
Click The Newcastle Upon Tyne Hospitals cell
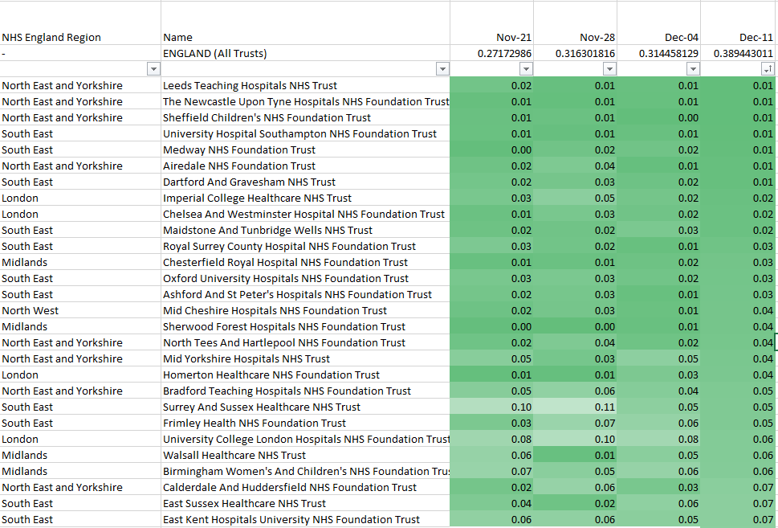pos(306,101)
